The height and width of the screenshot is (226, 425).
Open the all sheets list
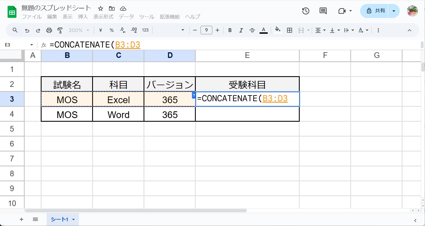[x=35, y=219]
